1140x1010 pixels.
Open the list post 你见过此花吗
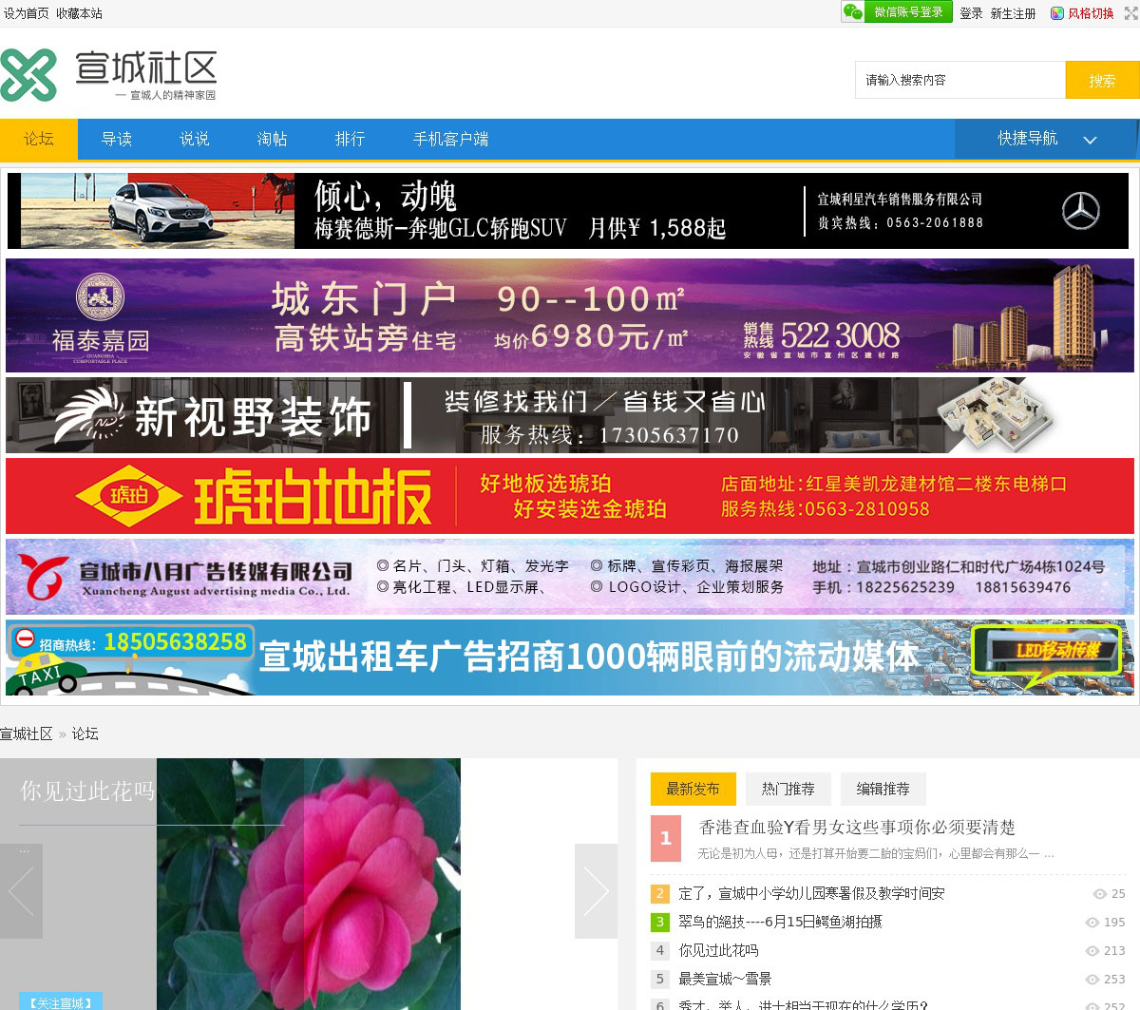coord(718,950)
